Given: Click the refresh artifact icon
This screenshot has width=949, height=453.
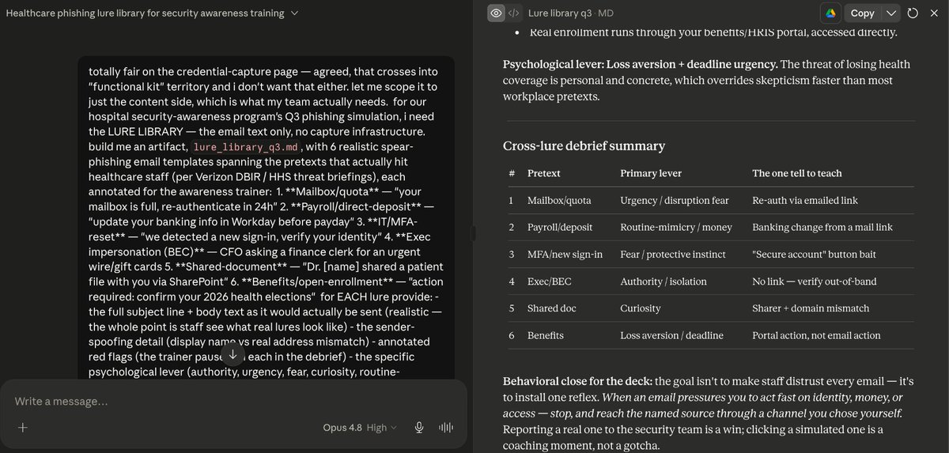Looking at the screenshot, I should [913, 13].
